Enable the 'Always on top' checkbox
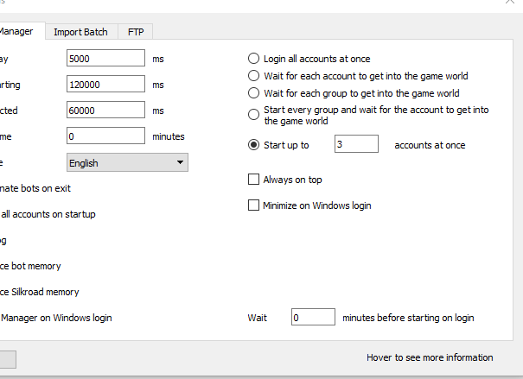Screen dimensions: 523x379 (253, 180)
